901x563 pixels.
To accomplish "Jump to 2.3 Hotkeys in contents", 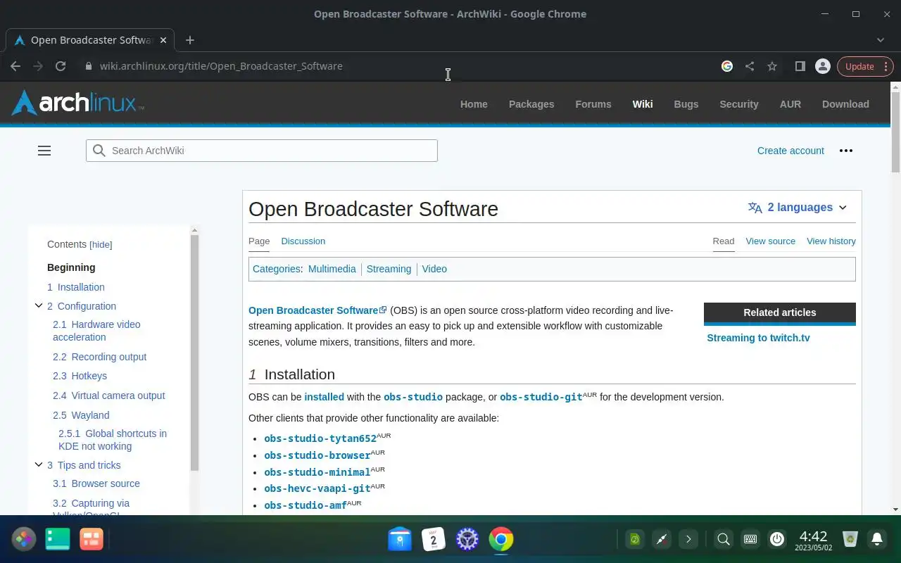I will (80, 376).
